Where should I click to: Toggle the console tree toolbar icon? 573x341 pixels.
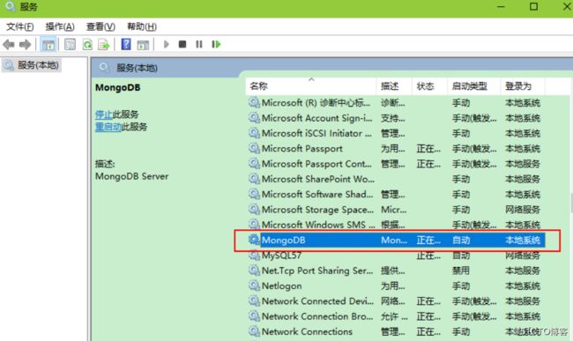tap(48, 45)
